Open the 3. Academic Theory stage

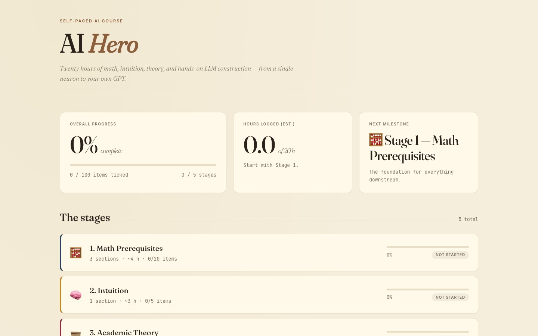click(x=269, y=327)
